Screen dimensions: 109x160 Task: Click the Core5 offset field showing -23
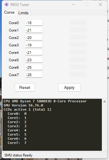pos(34,60)
